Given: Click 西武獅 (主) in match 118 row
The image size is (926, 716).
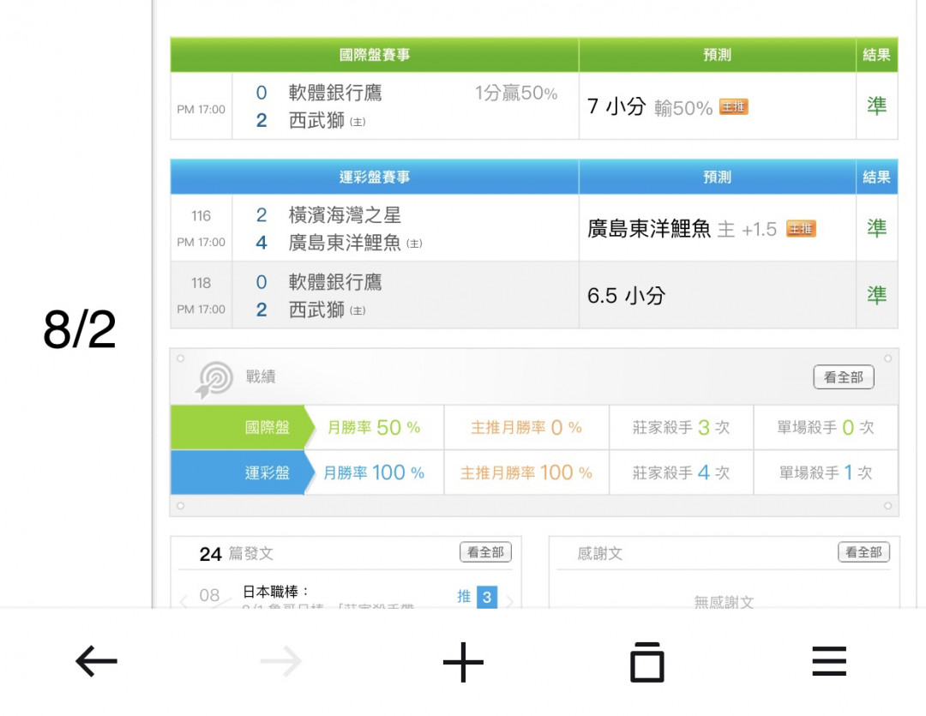Looking at the screenshot, I should (327, 310).
